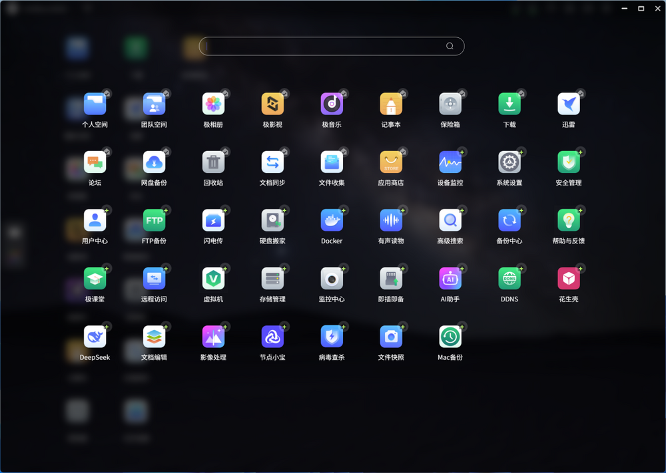This screenshot has width=666, height=473.
Task: Launch the AI助手 assistant
Action: [x=450, y=278]
